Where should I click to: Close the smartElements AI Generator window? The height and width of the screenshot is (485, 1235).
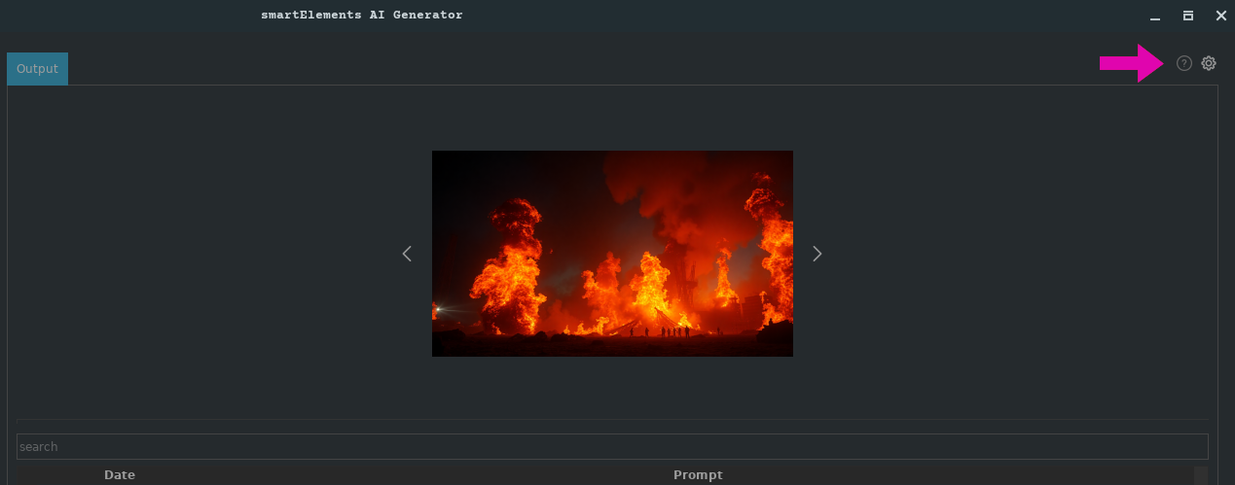(x=1220, y=16)
